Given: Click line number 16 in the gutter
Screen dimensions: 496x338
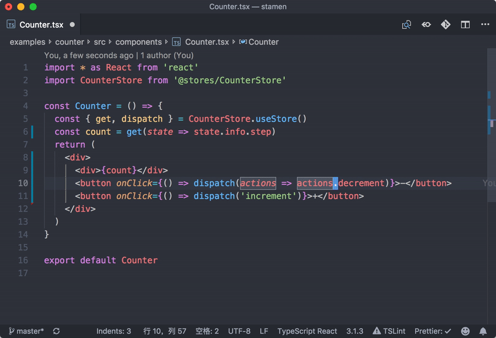Looking at the screenshot, I should click(23, 260).
